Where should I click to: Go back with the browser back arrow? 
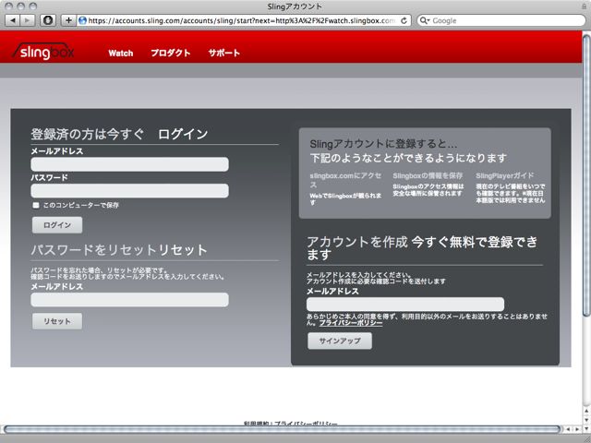[x=12, y=20]
